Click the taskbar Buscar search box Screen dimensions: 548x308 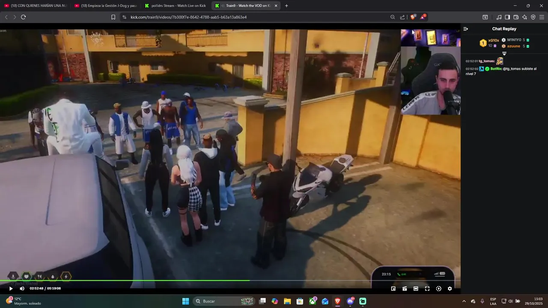click(224, 301)
